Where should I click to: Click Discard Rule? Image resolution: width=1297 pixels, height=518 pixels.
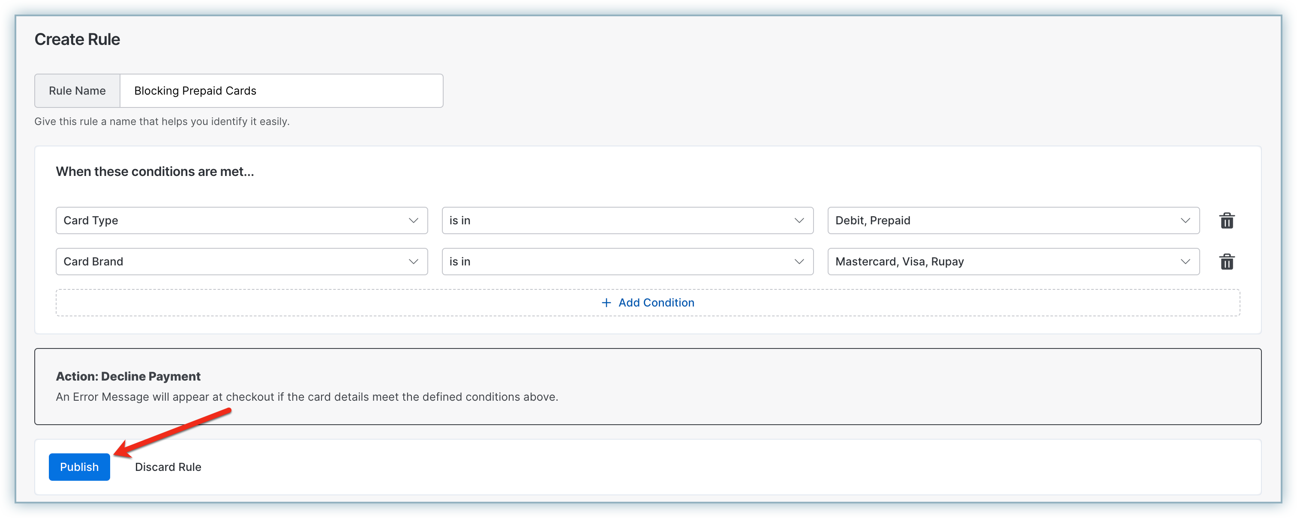point(168,467)
